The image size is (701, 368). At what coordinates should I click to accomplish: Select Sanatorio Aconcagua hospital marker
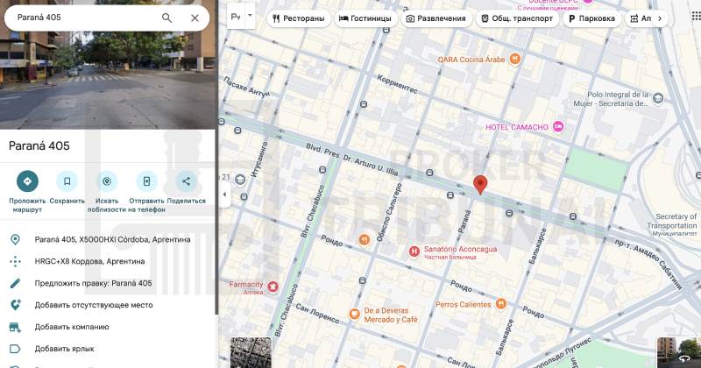414,251
